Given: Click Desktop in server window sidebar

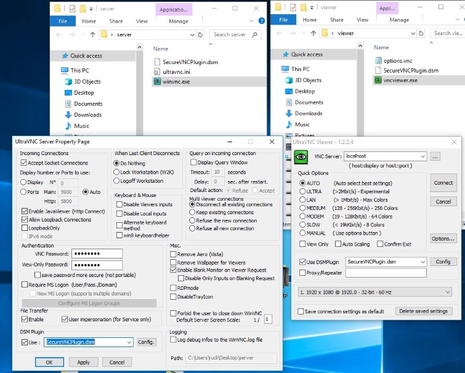Looking at the screenshot, I should pyautogui.click(x=84, y=93).
